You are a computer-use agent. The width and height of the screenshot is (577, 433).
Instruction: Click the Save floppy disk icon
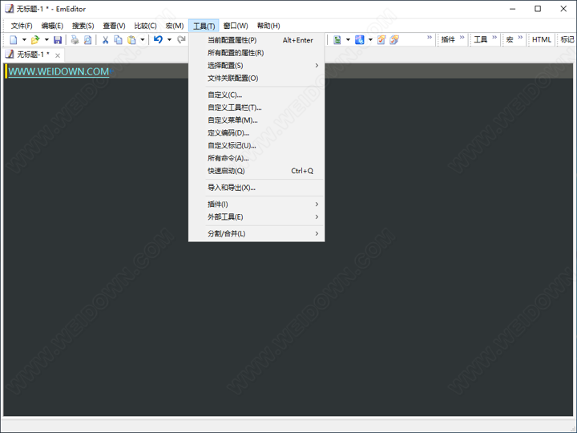pos(58,40)
